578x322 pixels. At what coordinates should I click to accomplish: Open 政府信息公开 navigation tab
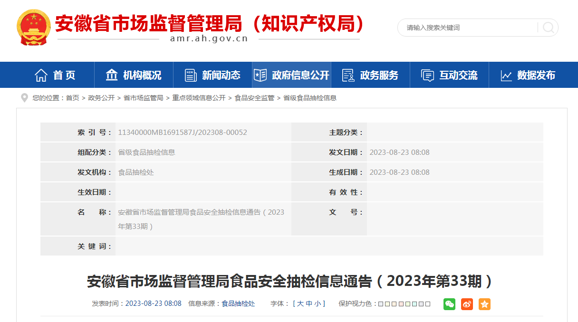(291, 75)
